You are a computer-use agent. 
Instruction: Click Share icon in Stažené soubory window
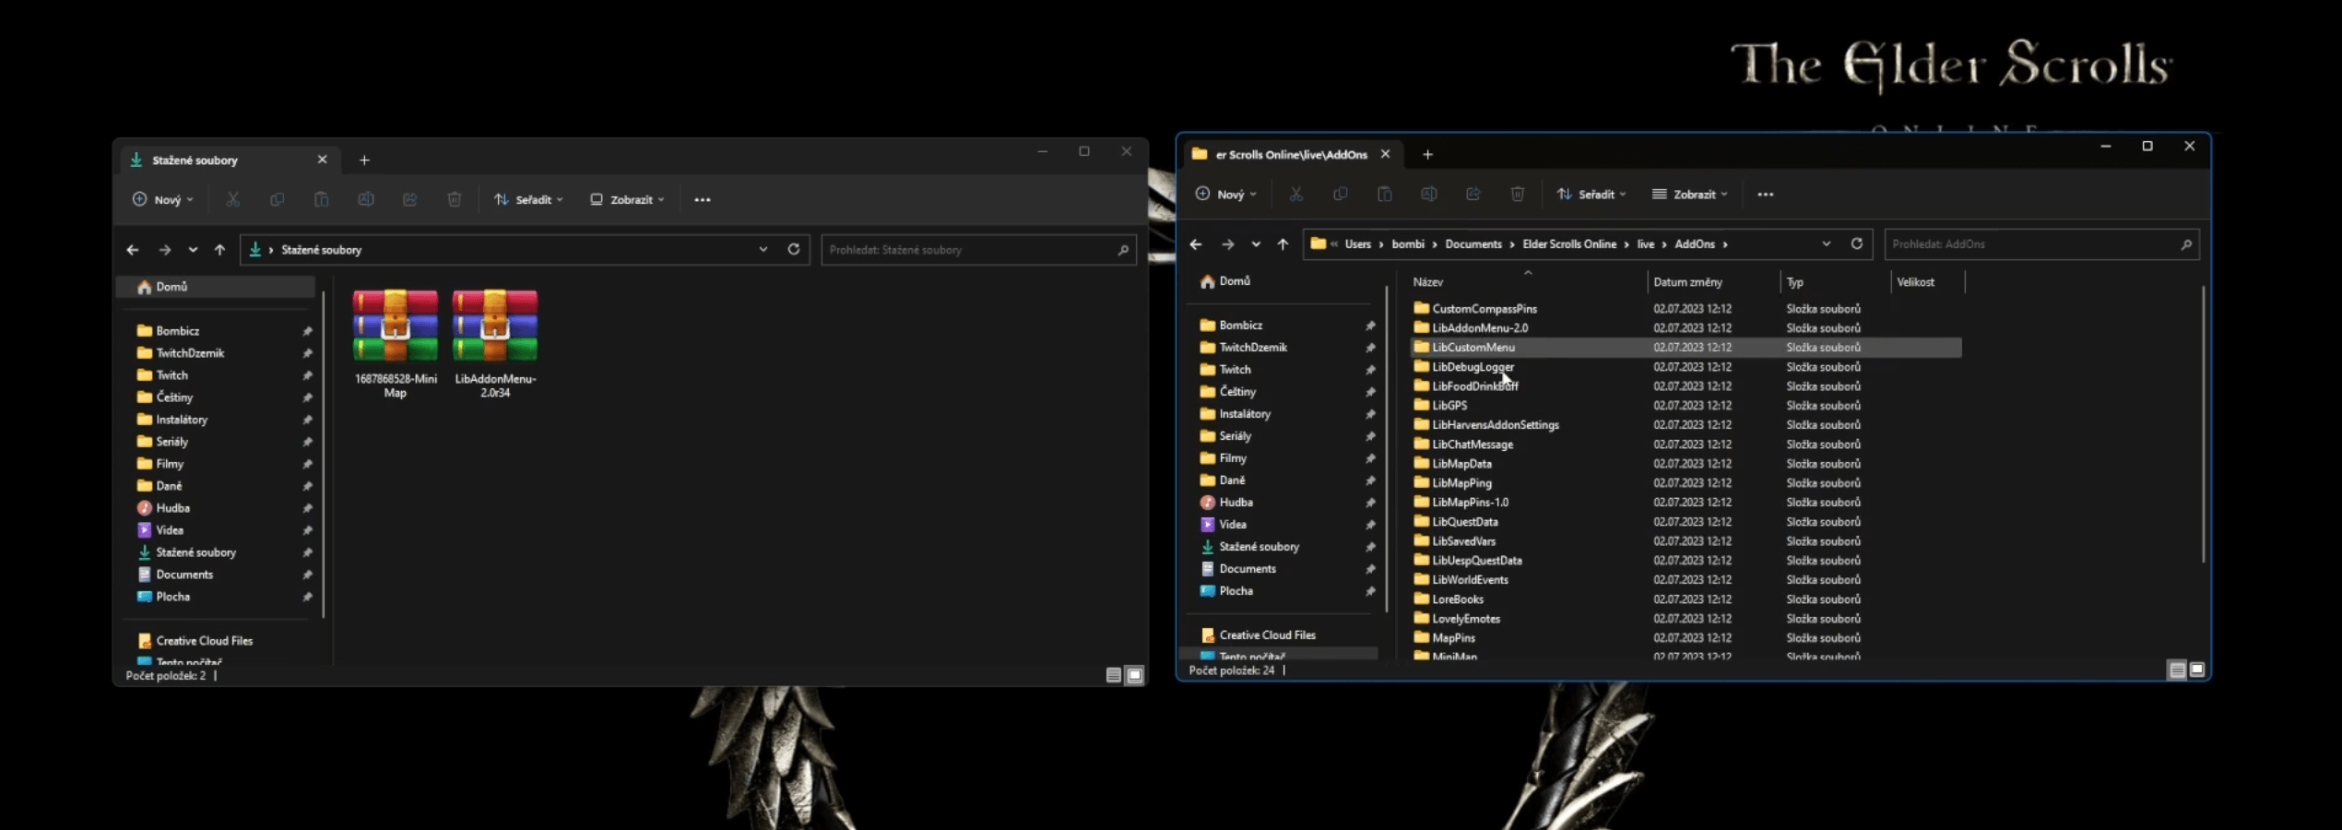tap(410, 199)
